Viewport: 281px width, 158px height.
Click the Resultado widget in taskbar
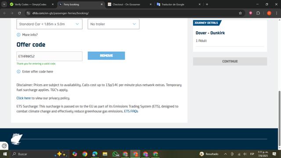pyautogui.click(x=209, y=154)
